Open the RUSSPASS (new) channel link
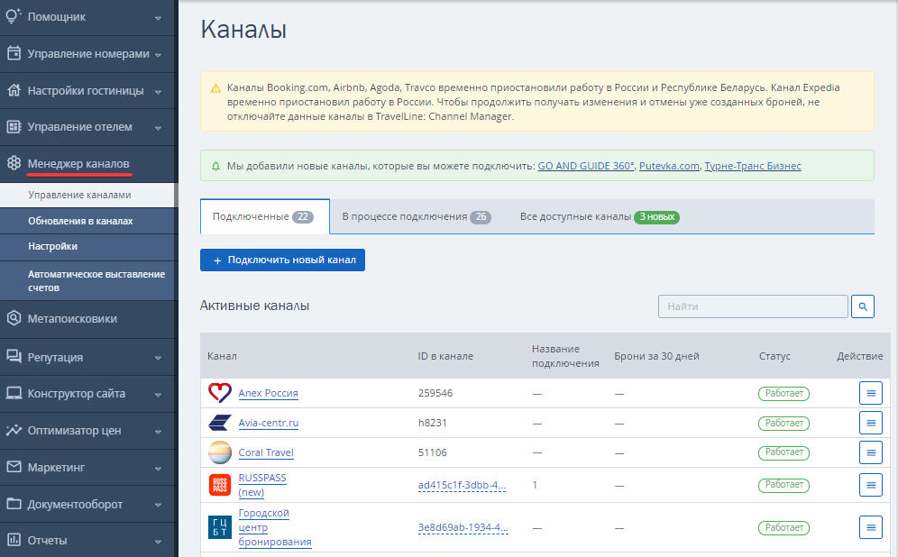 pyautogui.click(x=262, y=485)
